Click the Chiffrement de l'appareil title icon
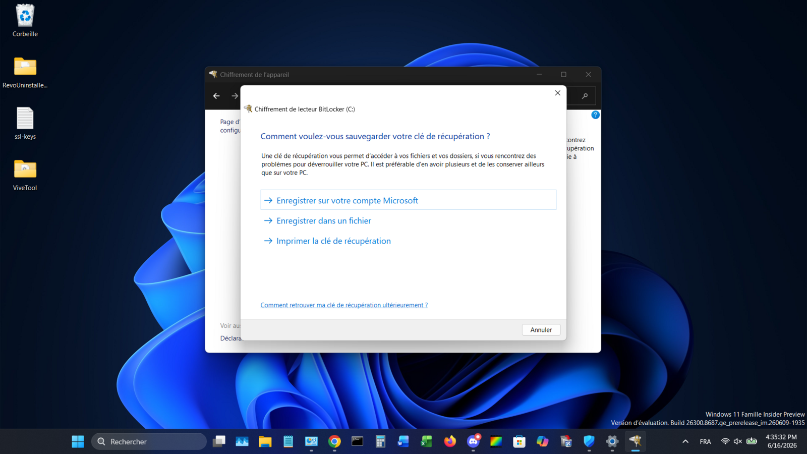 point(213,74)
